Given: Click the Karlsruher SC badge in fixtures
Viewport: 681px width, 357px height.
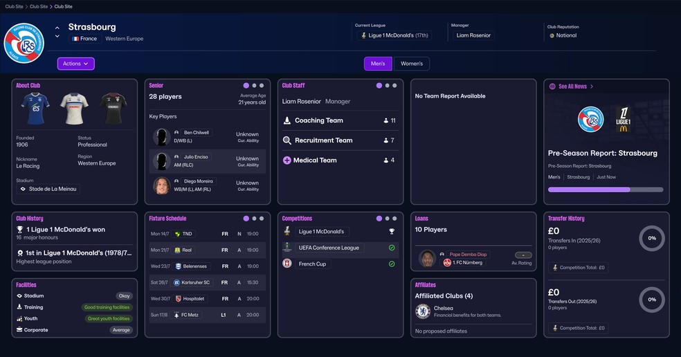Looking at the screenshot, I should (x=176, y=282).
